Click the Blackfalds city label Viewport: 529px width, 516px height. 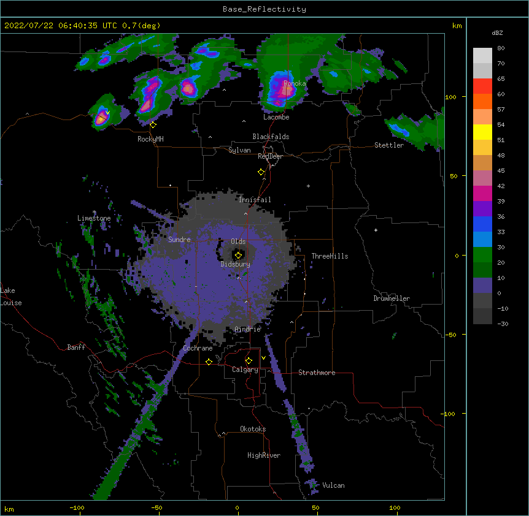[x=271, y=137]
